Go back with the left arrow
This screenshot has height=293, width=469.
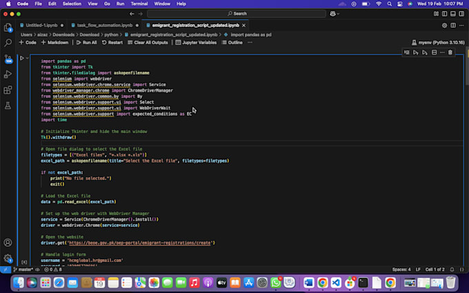132,14
